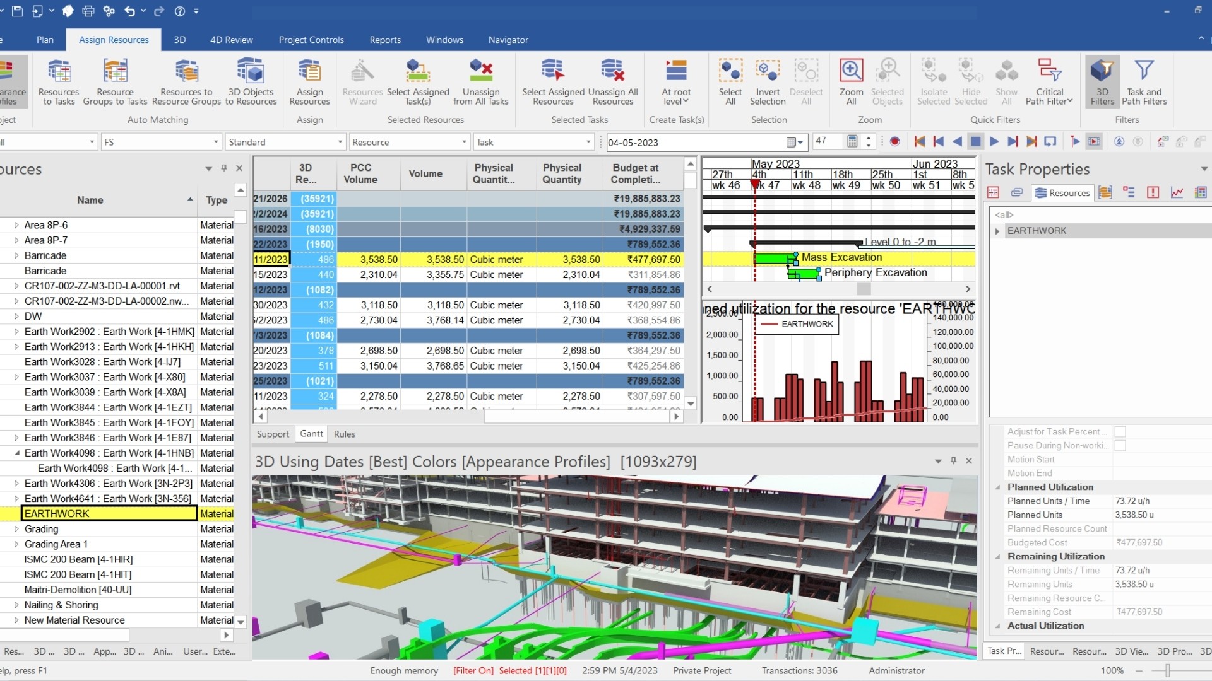Toggle the record button in playback toolbar
Screen dimensions: 1212x681
[x=894, y=142]
